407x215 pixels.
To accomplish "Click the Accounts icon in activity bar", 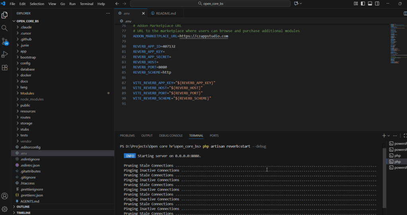I will 5,196.
